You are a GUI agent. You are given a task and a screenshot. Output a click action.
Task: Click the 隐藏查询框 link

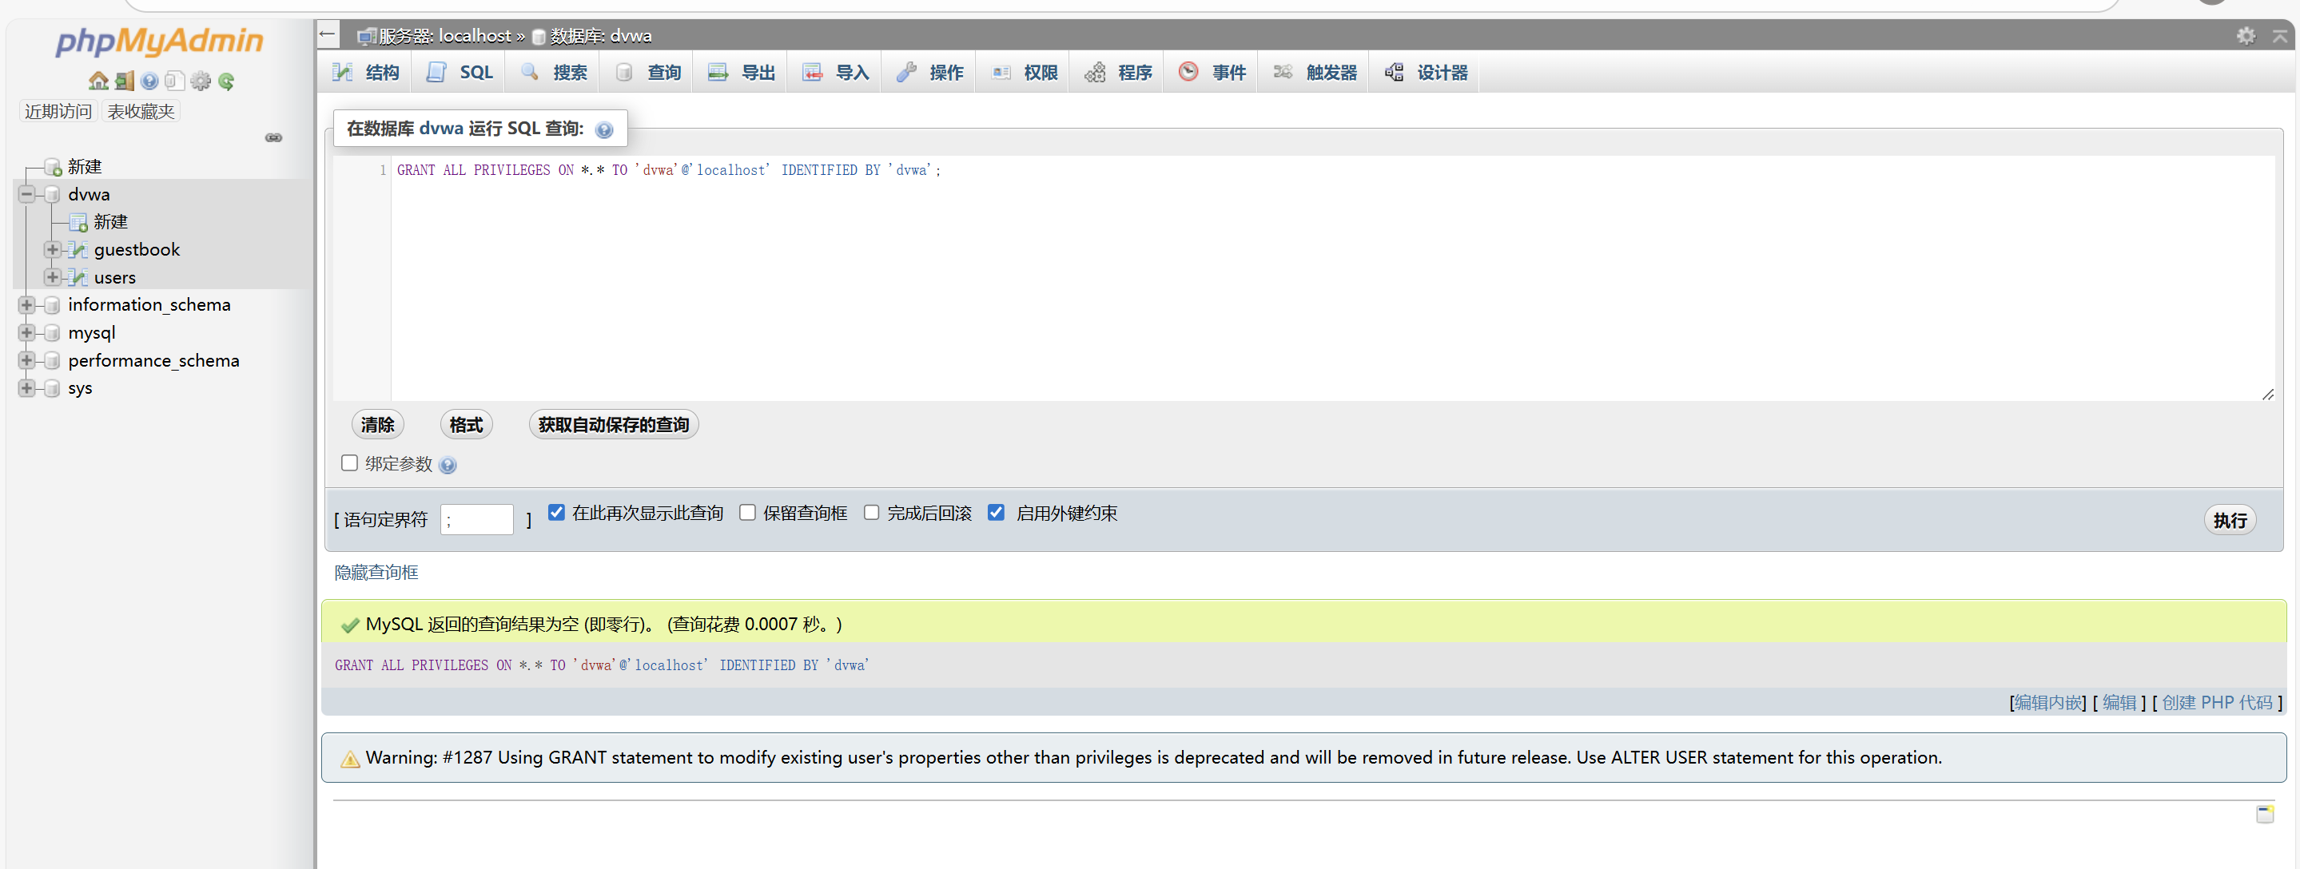376,572
